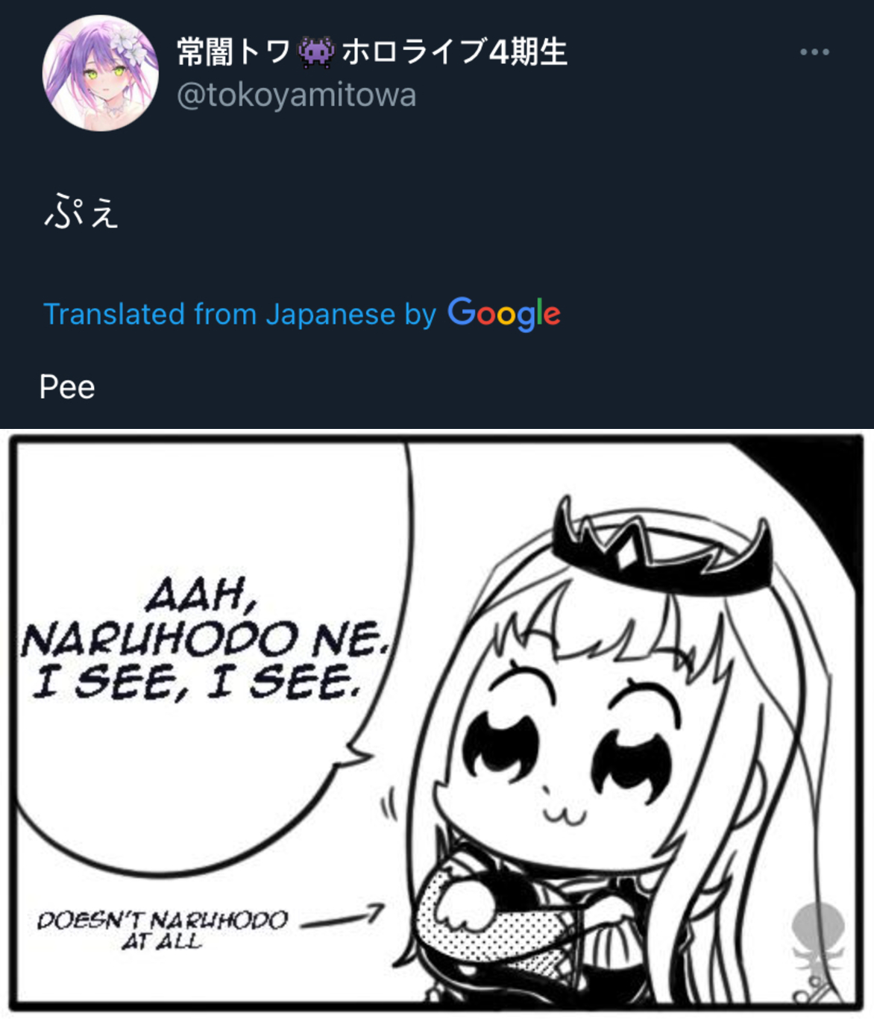Select the original tweet text ぷえ
The height and width of the screenshot is (1019, 874).
pos(81,213)
